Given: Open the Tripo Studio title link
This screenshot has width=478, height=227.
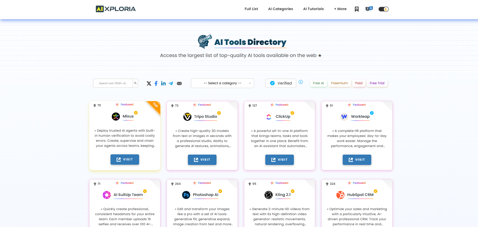Looking at the screenshot, I should [x=206, y=117].
